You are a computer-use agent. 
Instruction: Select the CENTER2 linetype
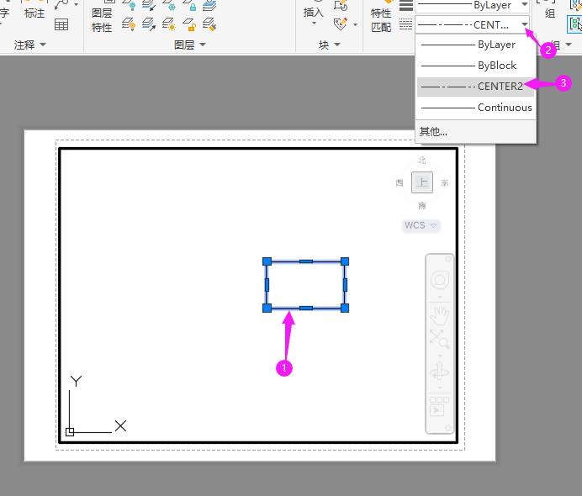476,87
